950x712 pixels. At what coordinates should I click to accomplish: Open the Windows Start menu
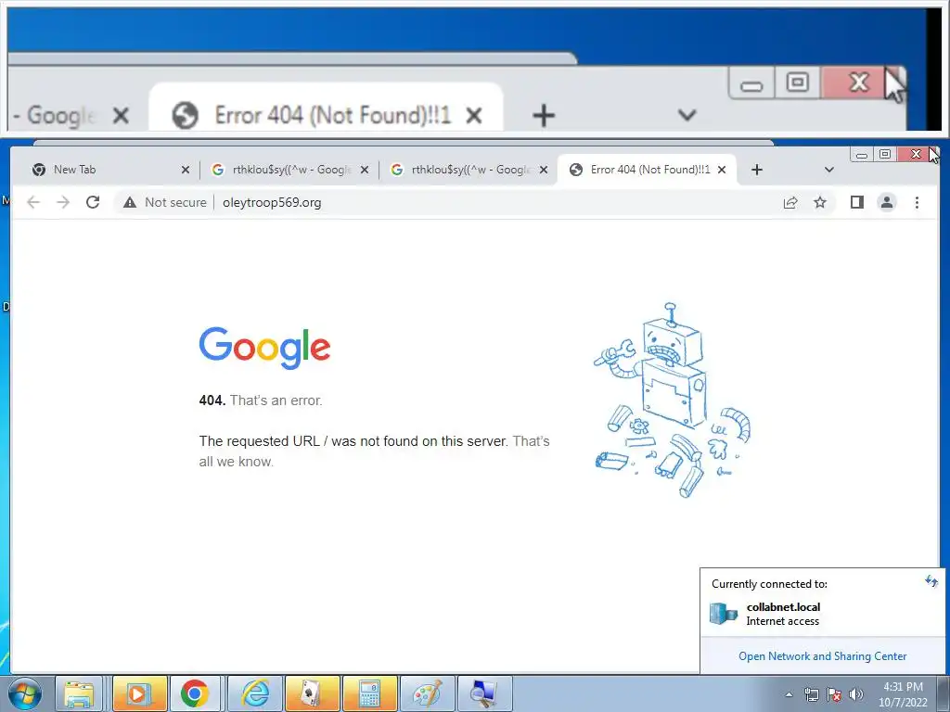tap(25, 693)
